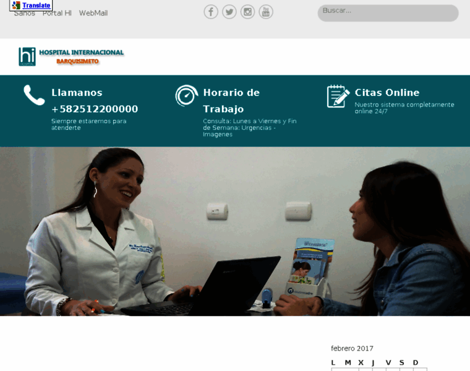The image size is (470, 371).
Task: Click the calendar 'V' day header
Action: pyautogui.click(x=388, y=362)
